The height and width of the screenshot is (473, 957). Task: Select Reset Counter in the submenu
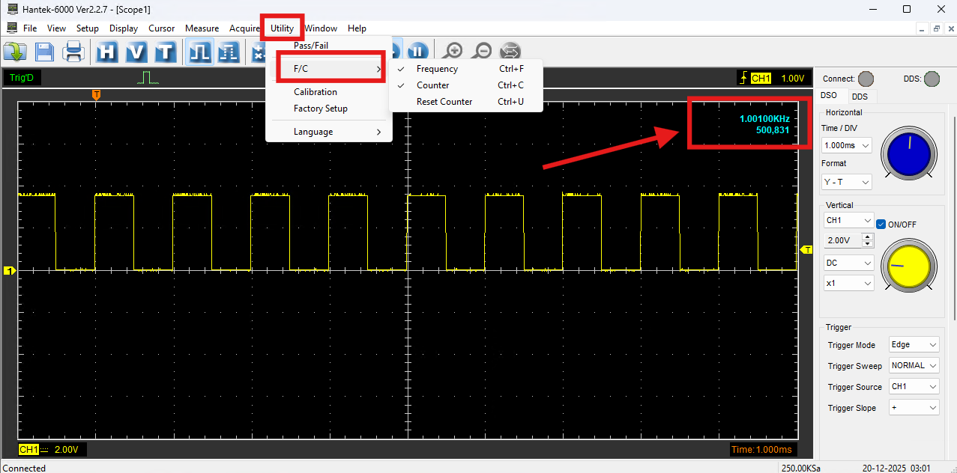coord(465,102)
